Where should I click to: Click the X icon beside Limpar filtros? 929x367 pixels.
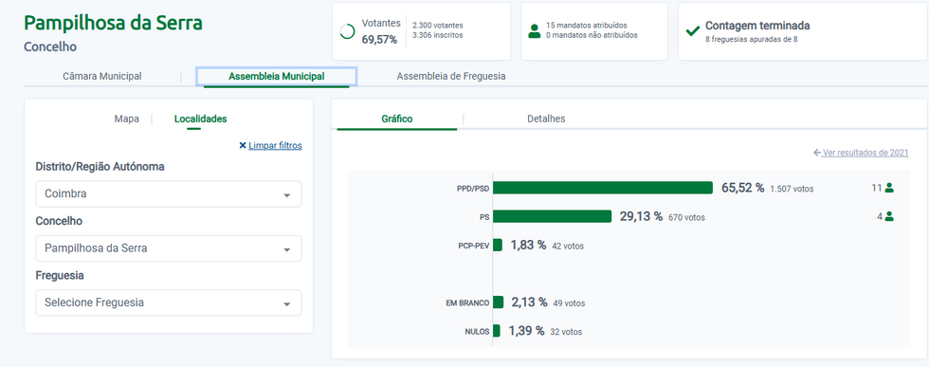click(243, 145)
